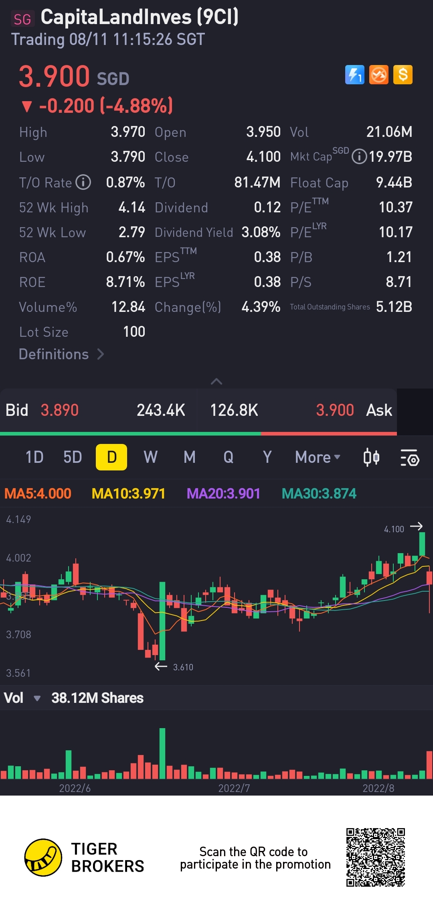The height and width of the screenshot is (920, 433).
Task: Tap the bid-ask ratio bar
Action: coord(198,434)
